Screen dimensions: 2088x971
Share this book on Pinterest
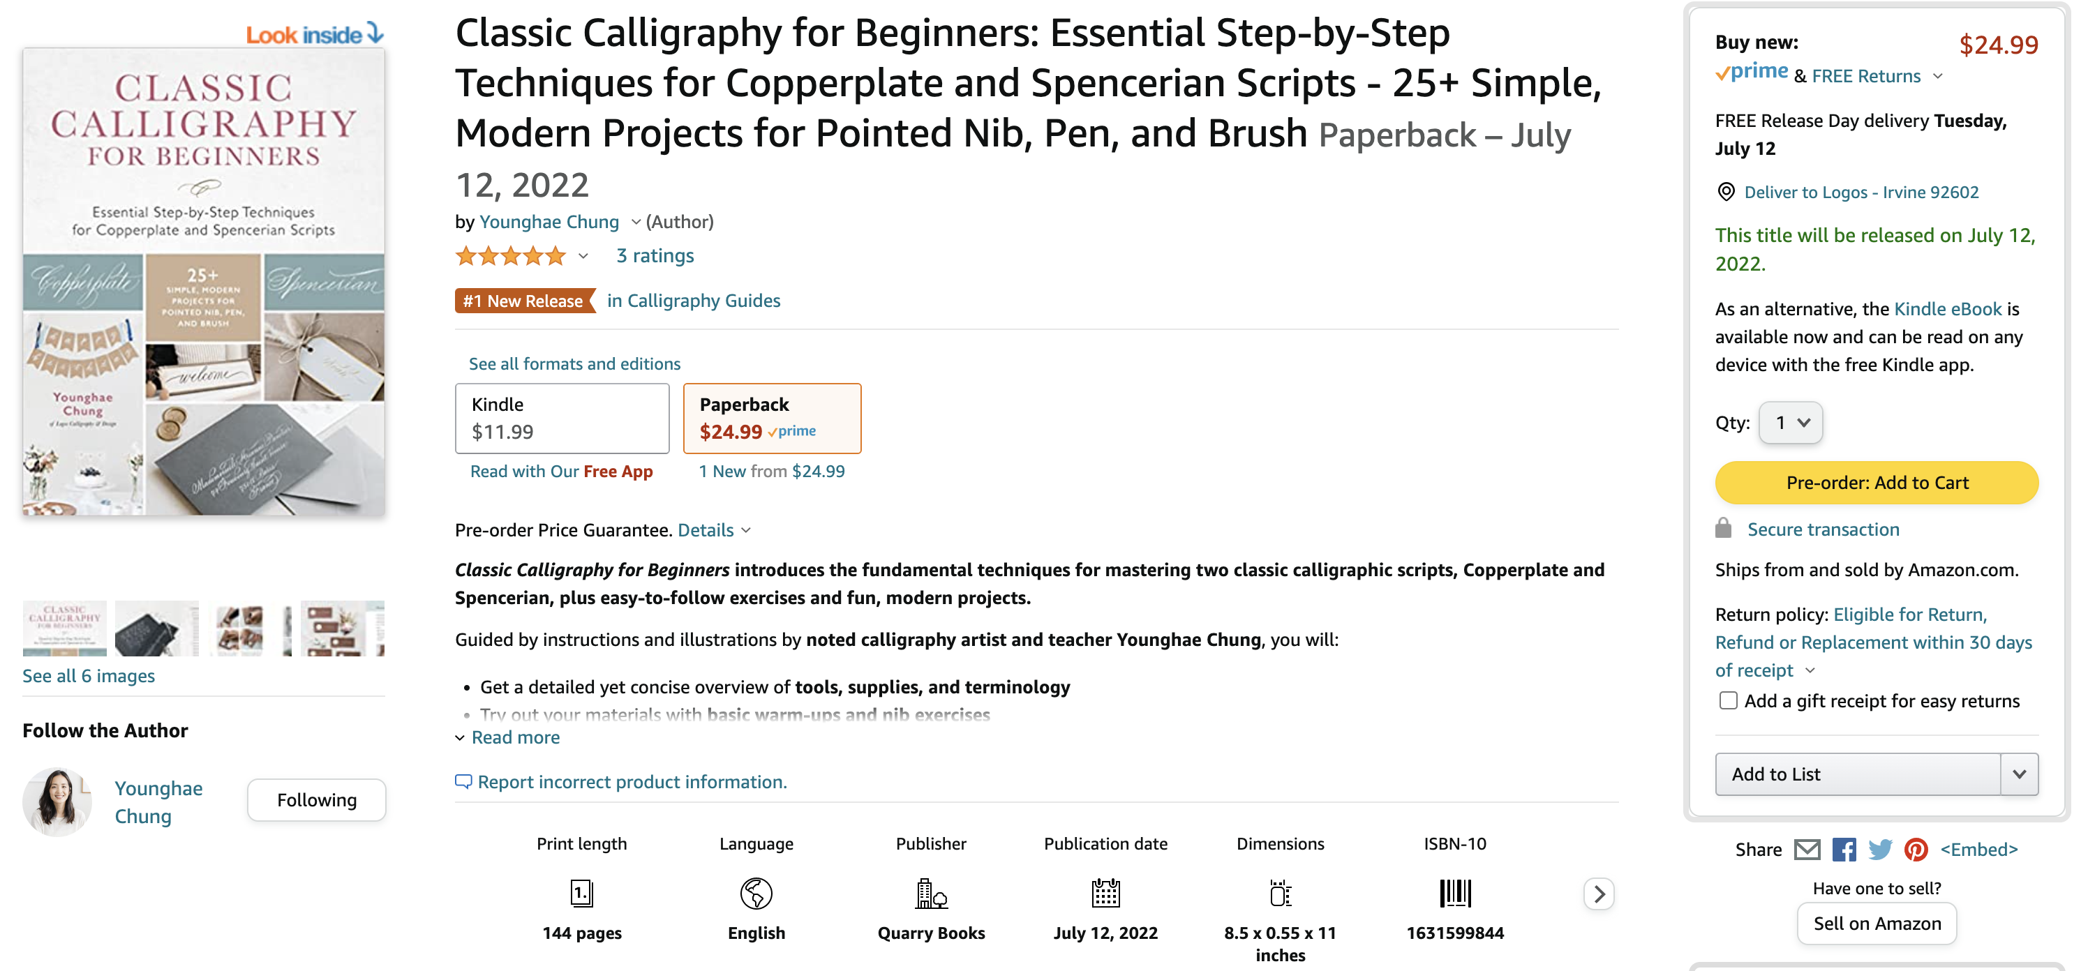(x=1916, y=850)
